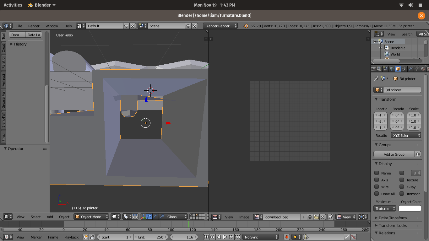This screenshot has width=429, height=241.
Task: Click the white Object Color swatch
Action: 410,209
